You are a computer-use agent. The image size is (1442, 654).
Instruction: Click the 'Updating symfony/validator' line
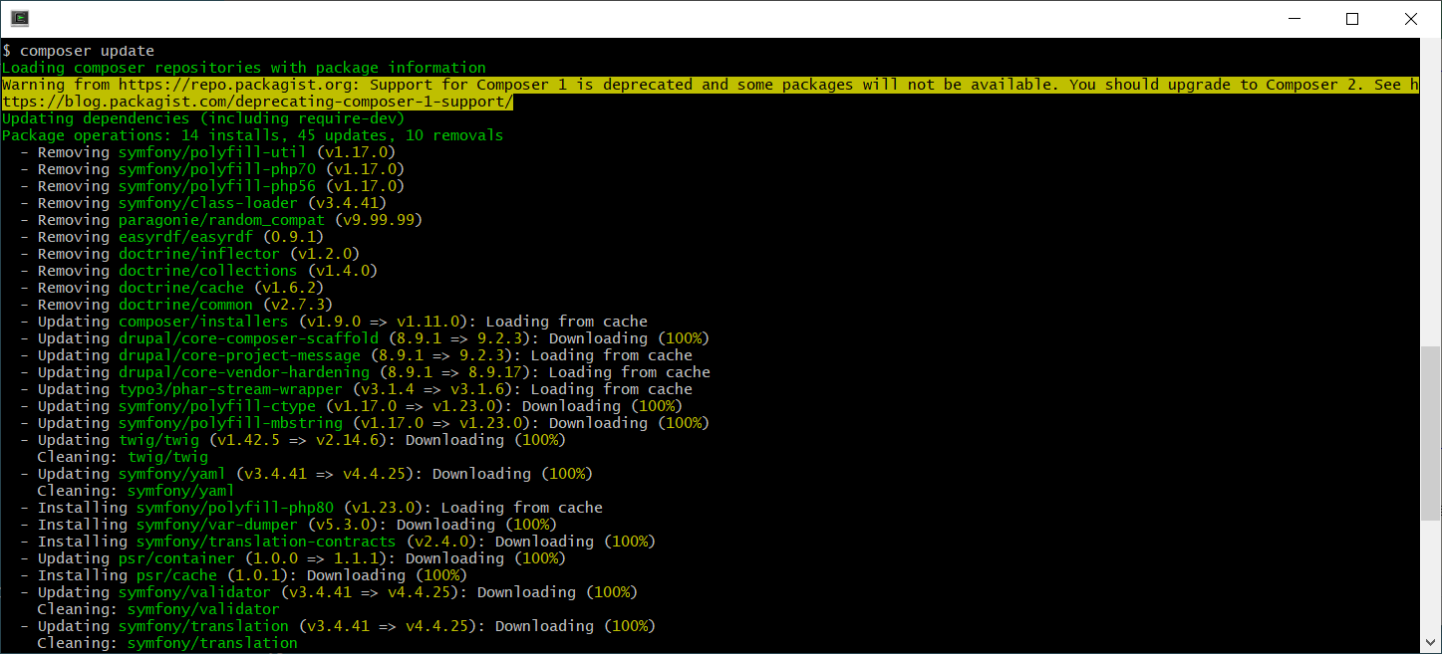(x=329, y=592)
